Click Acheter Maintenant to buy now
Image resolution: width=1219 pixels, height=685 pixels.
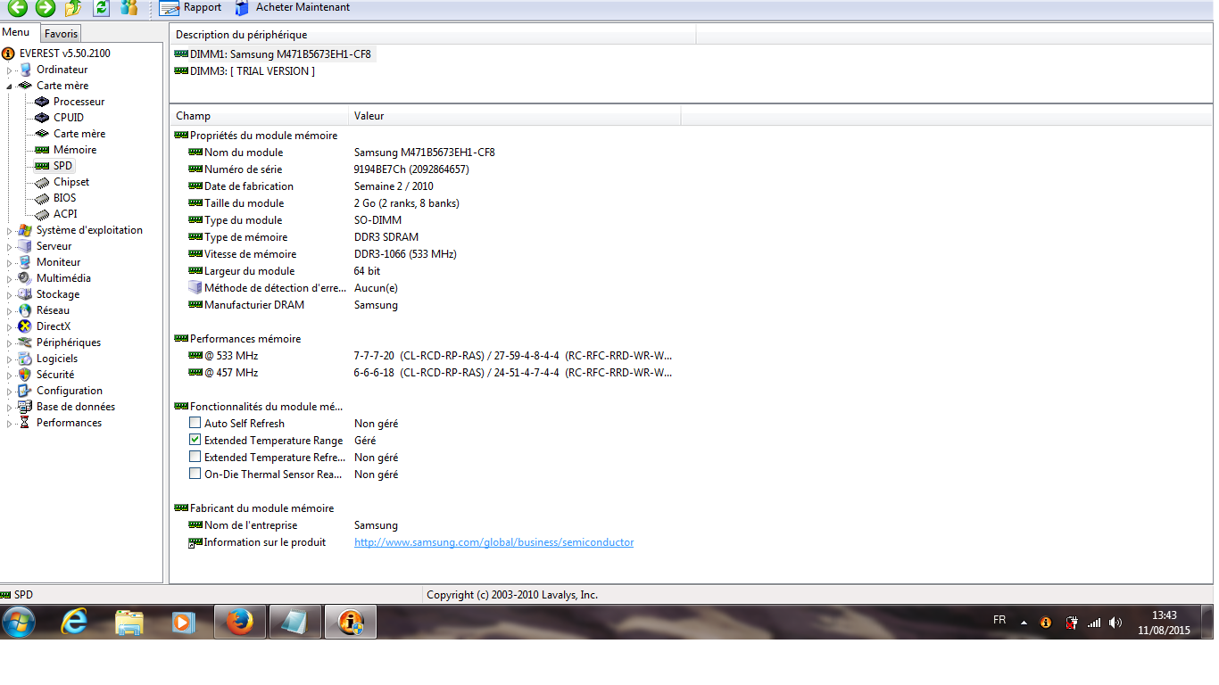(293, 8)
